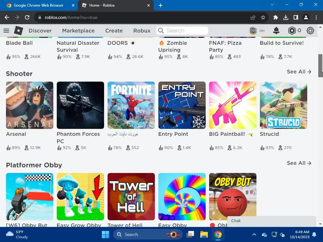Bookmark this tab with the star icon
Screen dimensions: 323x242
click(x=263, y=18)
